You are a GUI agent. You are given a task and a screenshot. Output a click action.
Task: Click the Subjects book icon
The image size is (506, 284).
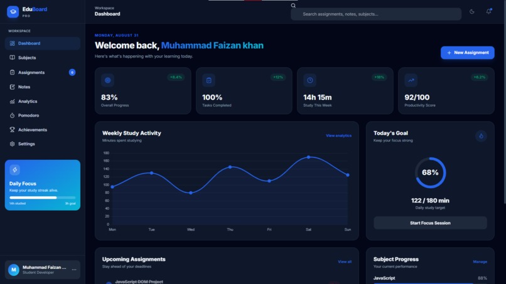pos(13,58)
